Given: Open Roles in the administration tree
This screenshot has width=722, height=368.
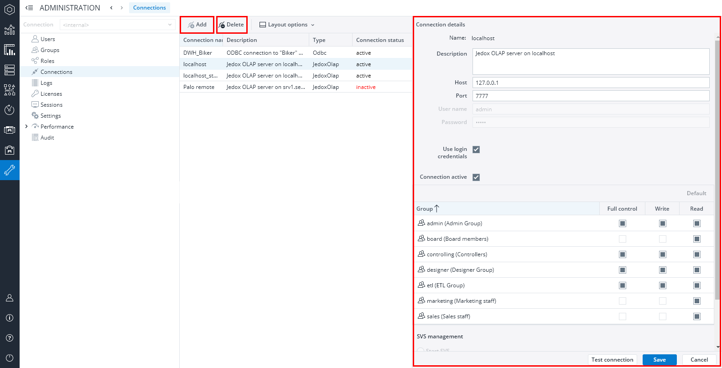Looking at the screenshot, I should pos(47,61).
